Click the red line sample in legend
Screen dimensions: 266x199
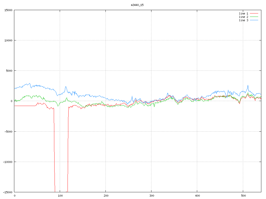click(x=254, y=20)
